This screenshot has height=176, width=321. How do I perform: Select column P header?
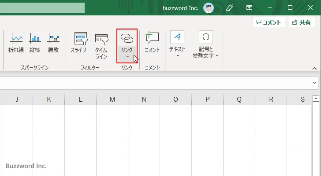tap(207, 99)
